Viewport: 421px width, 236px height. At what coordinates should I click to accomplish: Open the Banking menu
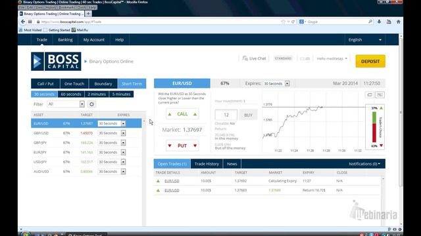tap(65, 39)
